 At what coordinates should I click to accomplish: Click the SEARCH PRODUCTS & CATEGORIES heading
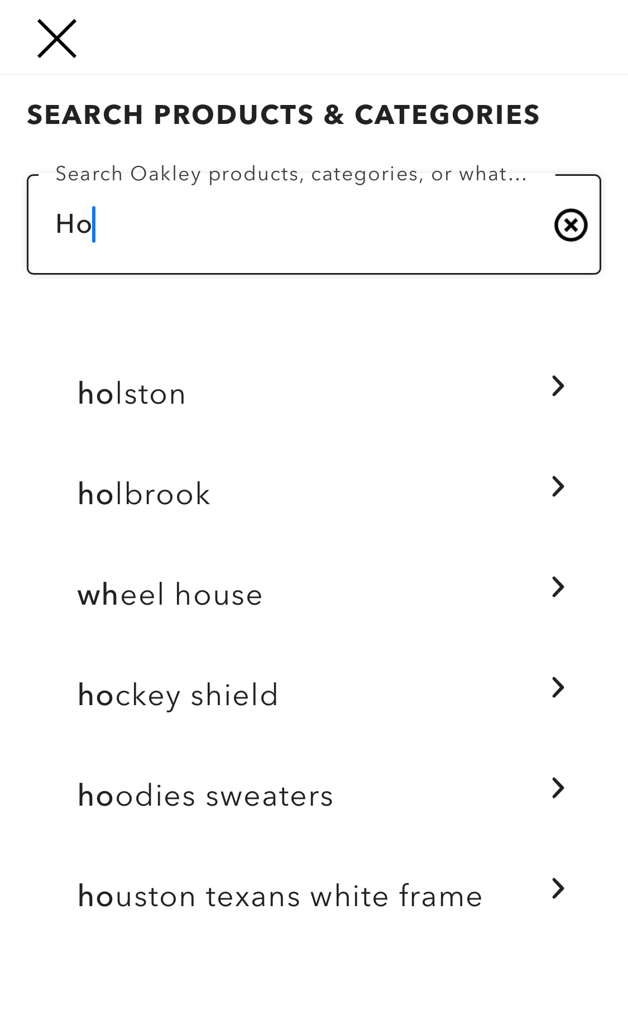[x=284, y=114]
